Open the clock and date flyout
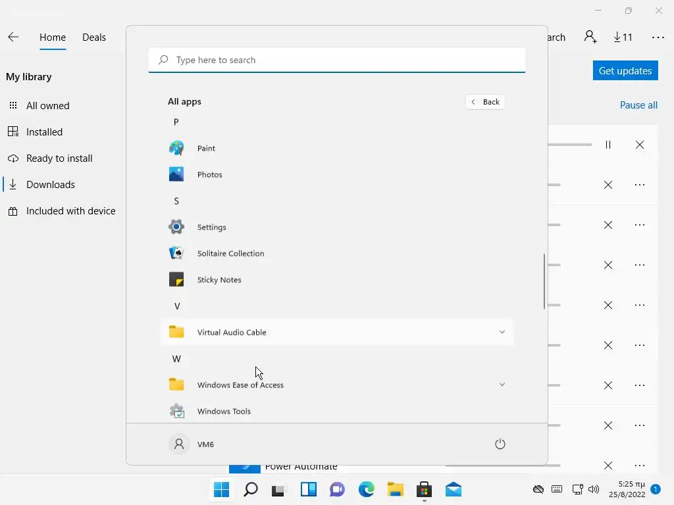674x505 pixels. [x=627, y=489]
